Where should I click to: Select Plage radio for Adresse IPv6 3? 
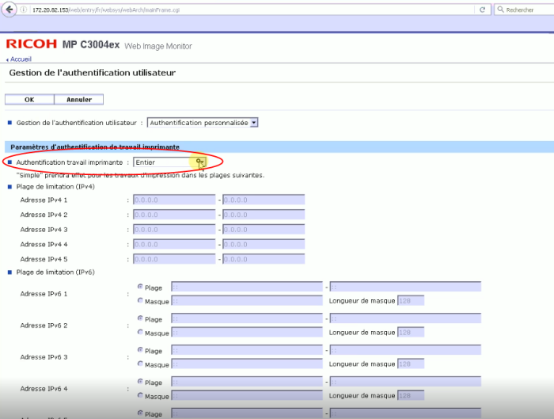coord(141,350)
